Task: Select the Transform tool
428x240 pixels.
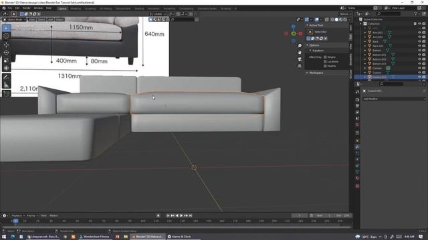Action: (6, 68)
